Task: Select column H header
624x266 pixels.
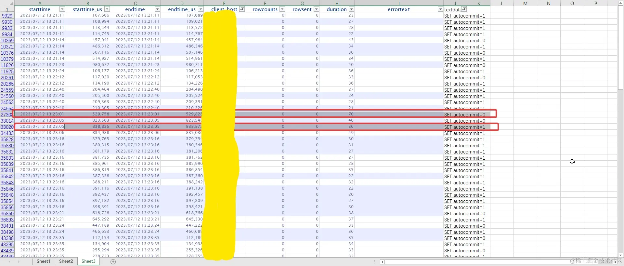Action: [x=337, y=3]
